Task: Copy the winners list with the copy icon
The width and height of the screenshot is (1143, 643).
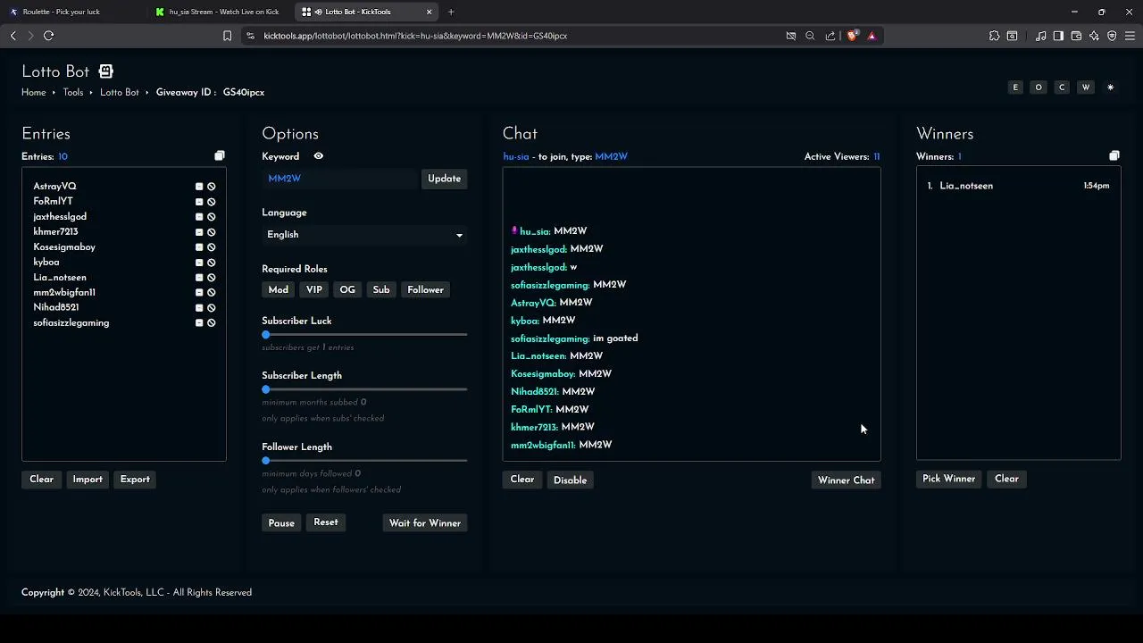Action: (1114, 156)
